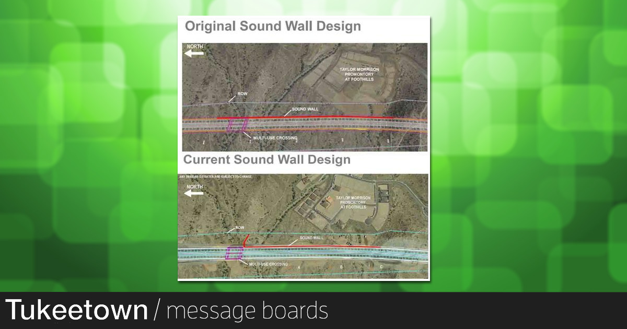Click the 'MULTI-USE CROSSING' label in the current map
Screen dimensions: 627x329
pyautogui.click(x=269, y=264)
